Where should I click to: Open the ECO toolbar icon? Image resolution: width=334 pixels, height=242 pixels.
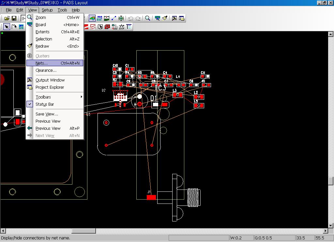114,18
